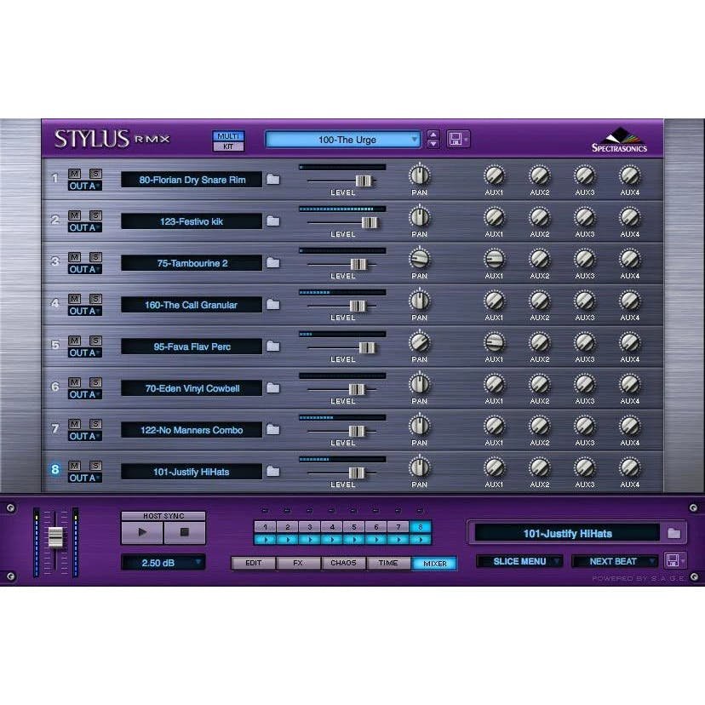Select part 1 in the part selector
This screenshot has width=705, height=705.
pos(266,526)
